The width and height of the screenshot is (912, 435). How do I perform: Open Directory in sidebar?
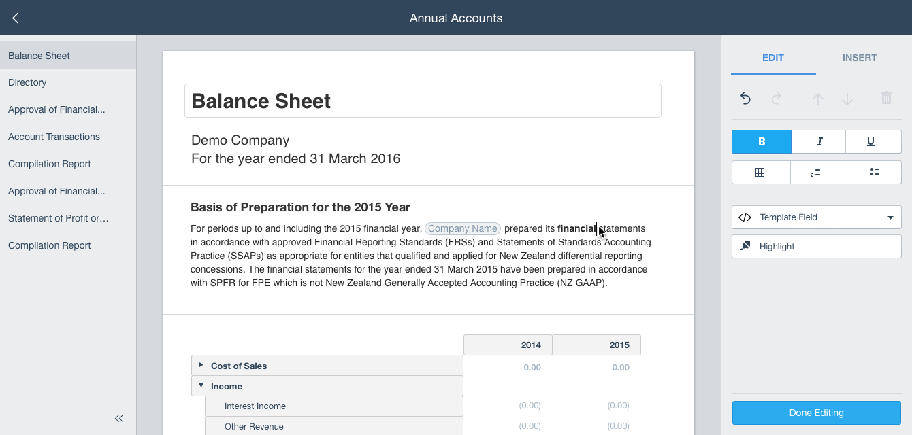click(x=68, y=82)
